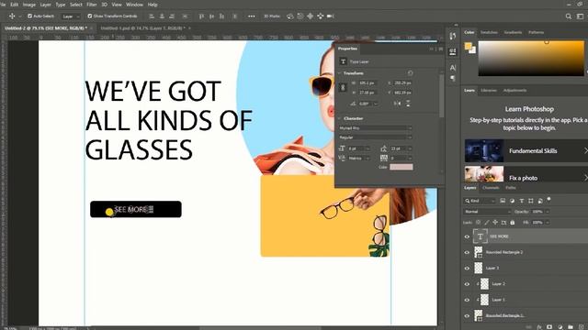Flip vertical icon in Transform section

tap(408, 104)
